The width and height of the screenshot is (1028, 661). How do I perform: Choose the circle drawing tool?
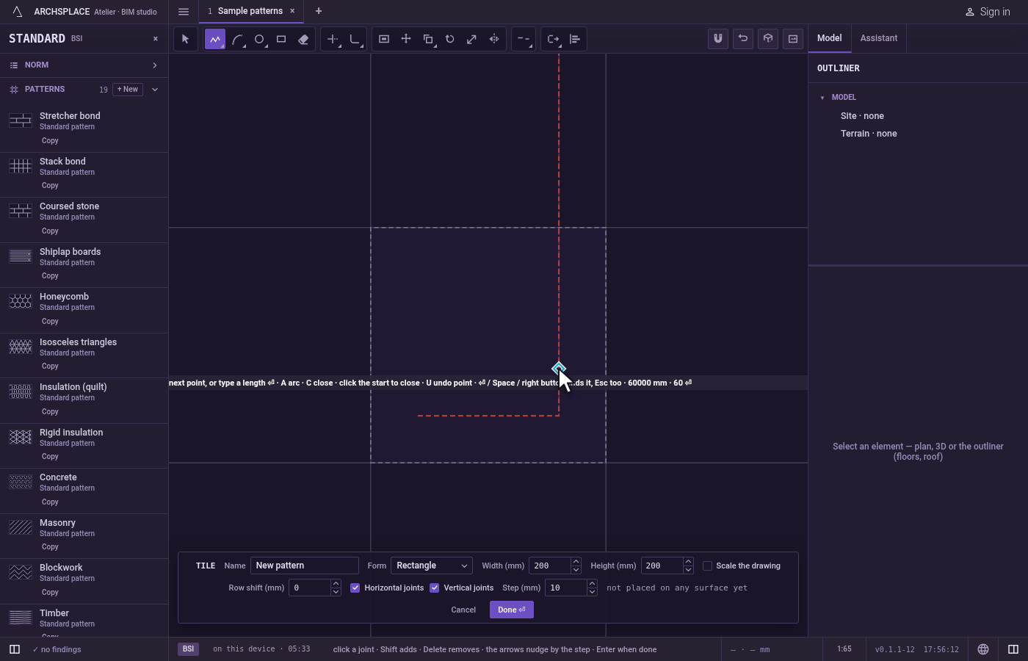pyautogui.click(x=259, y=39)
